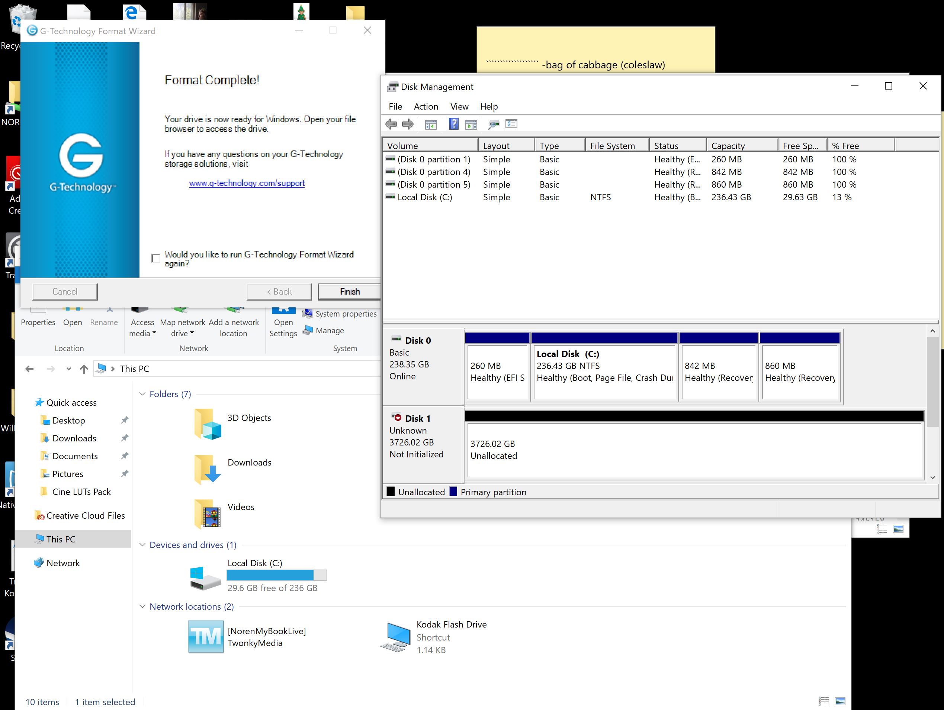The image size is (944, 710).
Task: Check the run Format Wizard again box
Action: 156,258
